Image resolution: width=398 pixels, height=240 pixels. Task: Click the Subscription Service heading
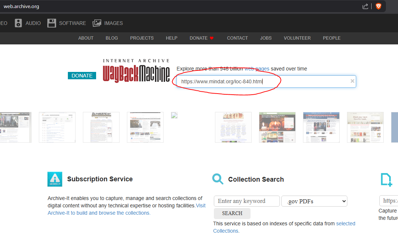tap(100, 179)
